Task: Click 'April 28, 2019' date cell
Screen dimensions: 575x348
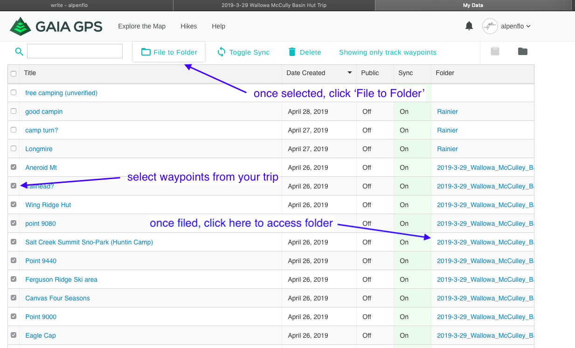Action: 308,111
